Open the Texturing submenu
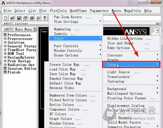This screenshot has height=128, width=163. pyautogui.click(x=131, y=81)
